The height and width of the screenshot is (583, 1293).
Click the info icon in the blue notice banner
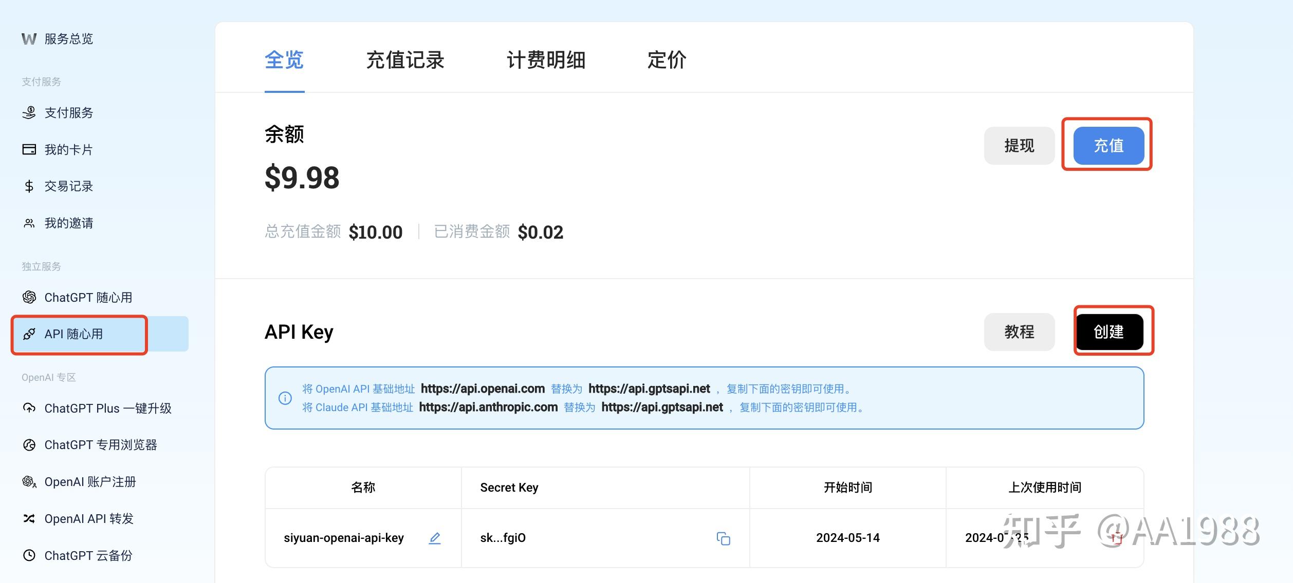tap(286, 398)
